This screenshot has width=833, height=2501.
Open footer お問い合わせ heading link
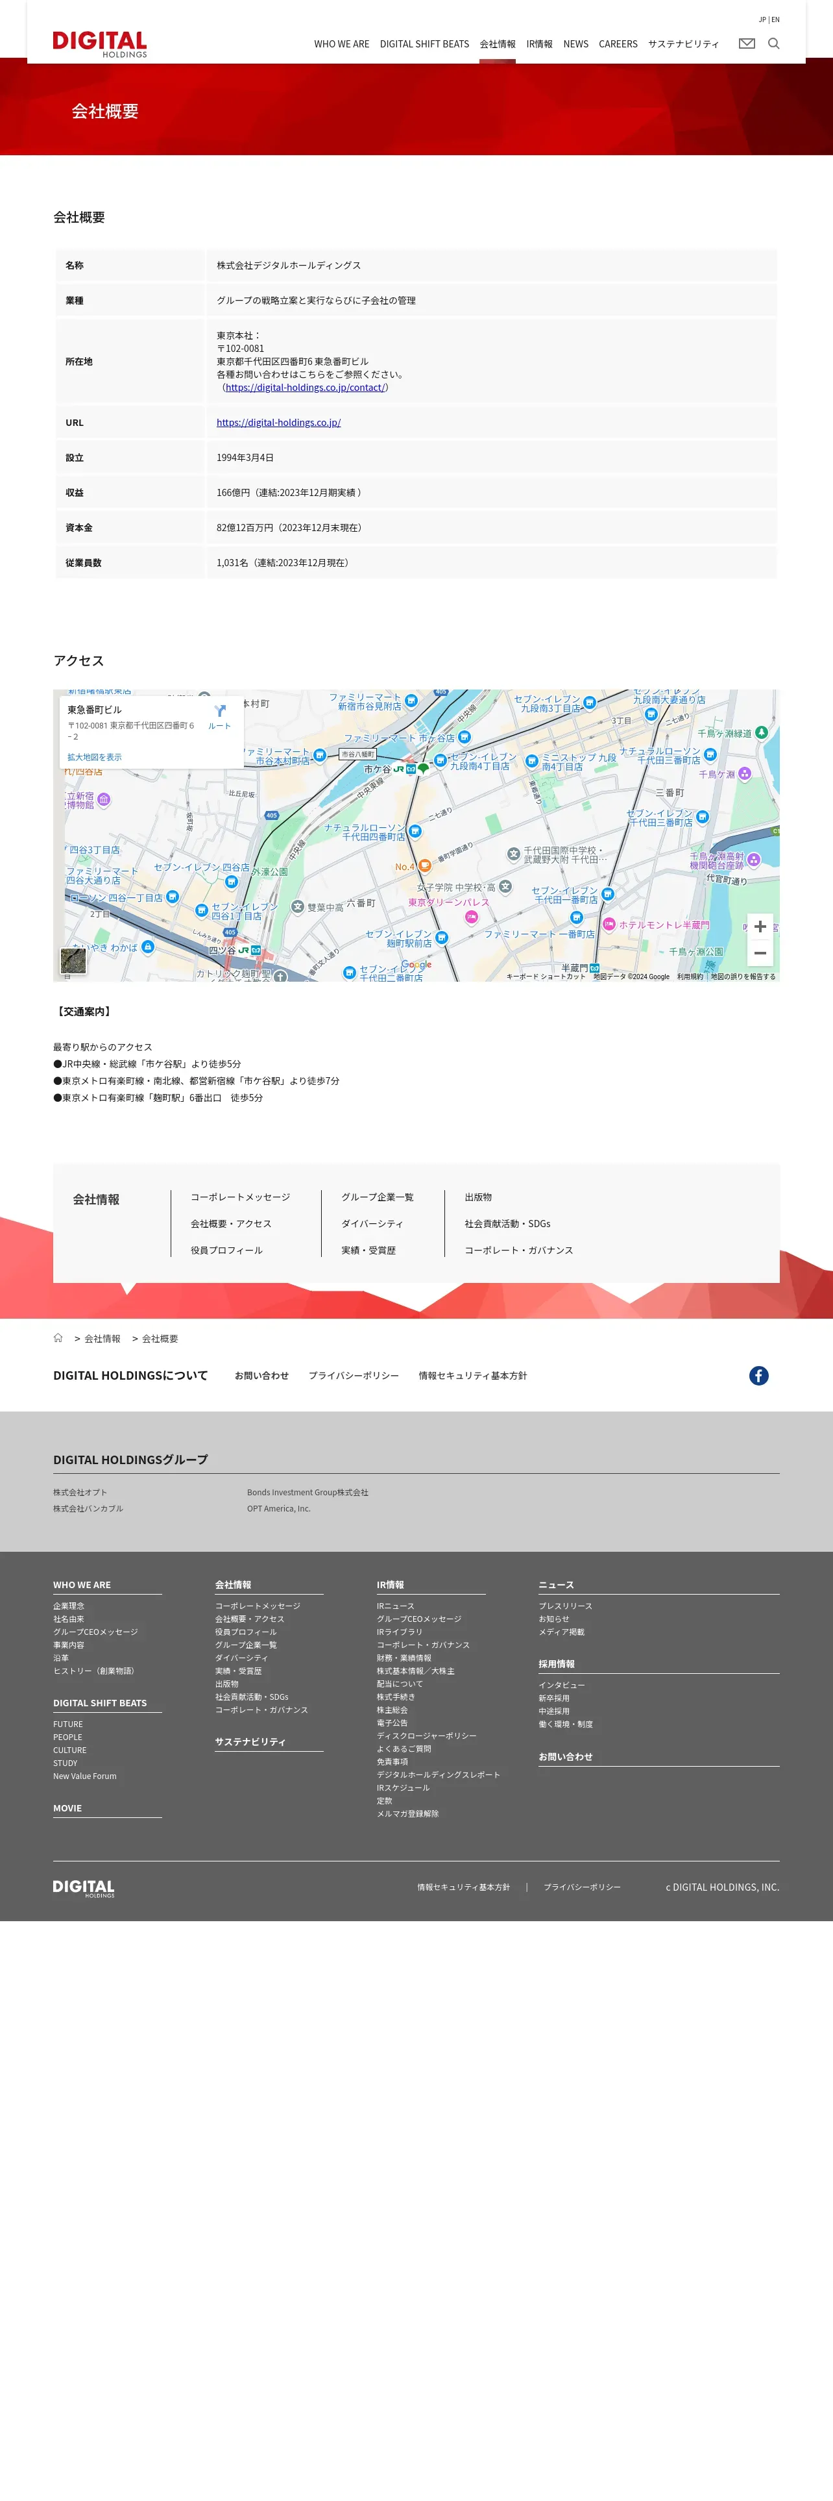565,1756
